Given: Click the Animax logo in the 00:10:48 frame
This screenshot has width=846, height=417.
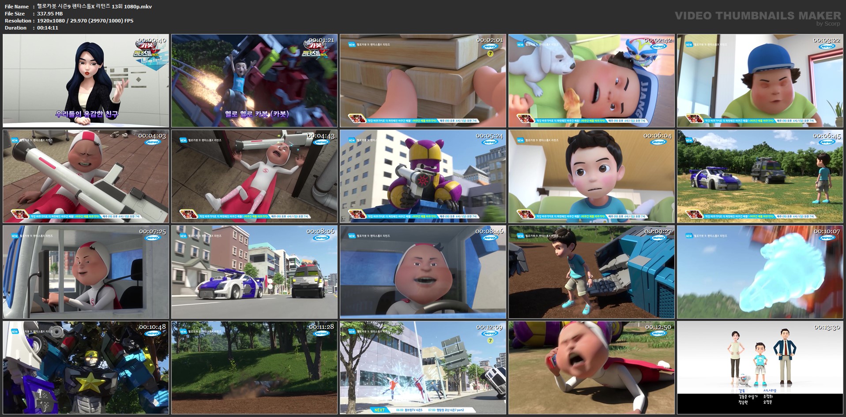Looking at the screenshot, I should click(153, 333).
